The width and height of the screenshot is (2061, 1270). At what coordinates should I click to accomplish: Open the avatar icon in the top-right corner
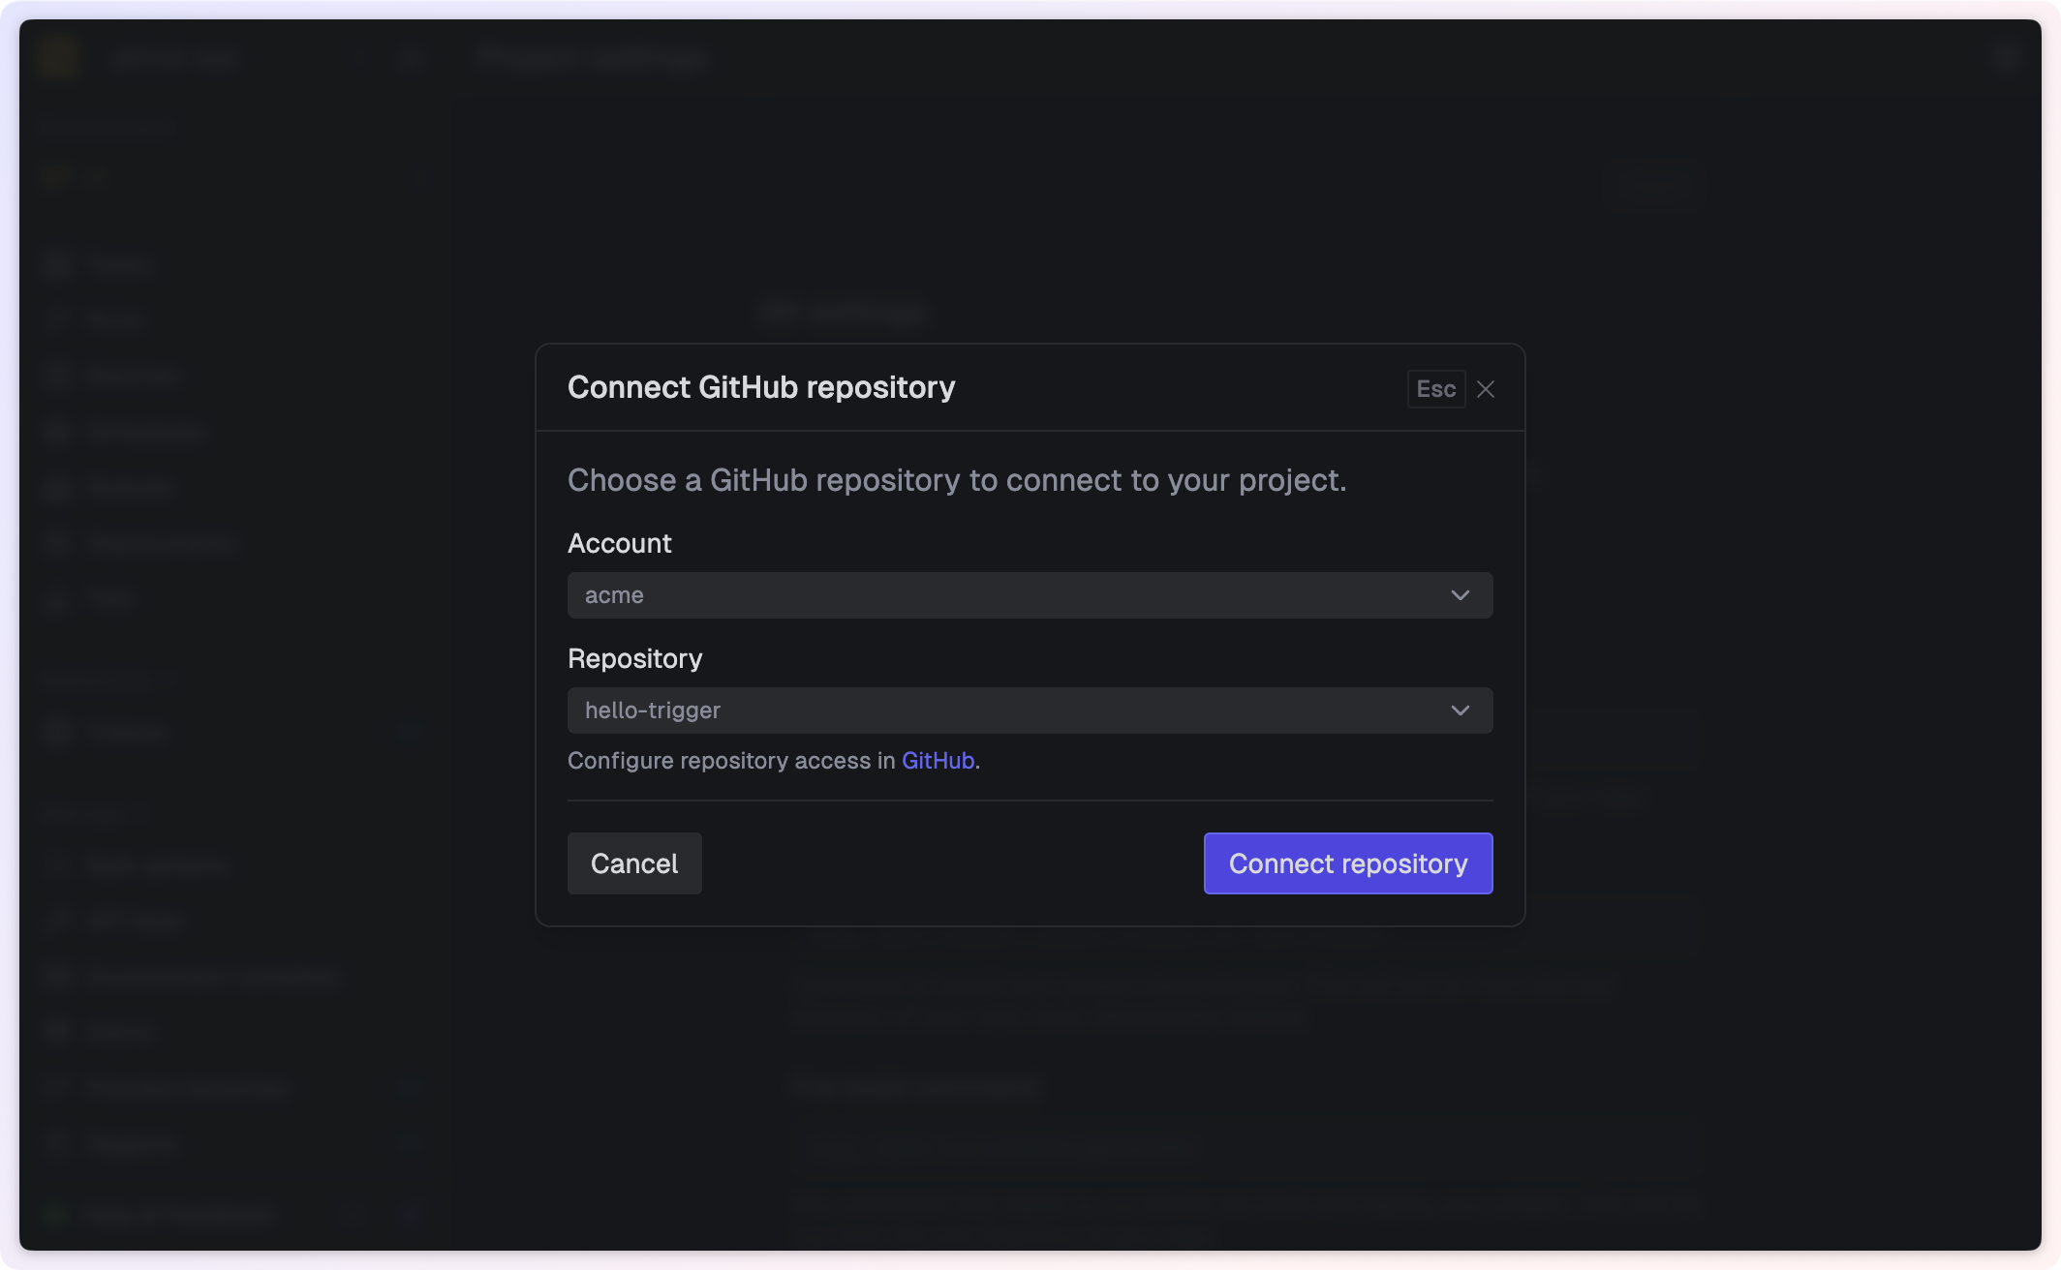tap(2003, 57)
